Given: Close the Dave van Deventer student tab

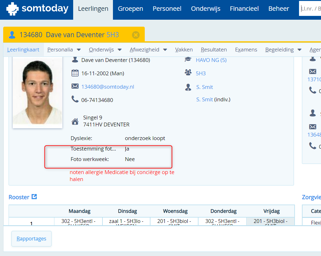Looking at the screenshot, I should point(136,35).
